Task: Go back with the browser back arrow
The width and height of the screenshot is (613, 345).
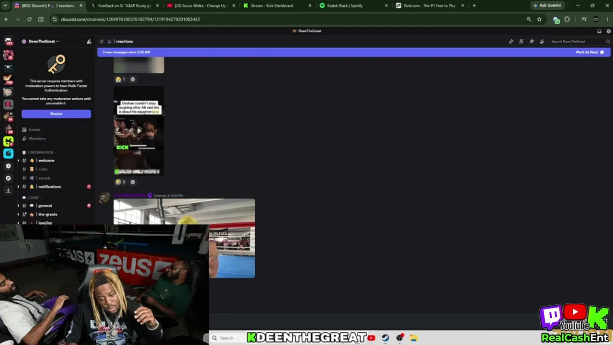Action: [6, 19]
